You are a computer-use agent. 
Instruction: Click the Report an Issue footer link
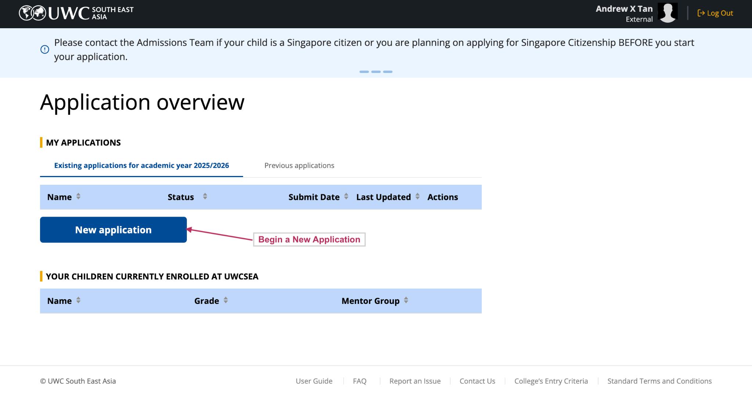point(415,381)
